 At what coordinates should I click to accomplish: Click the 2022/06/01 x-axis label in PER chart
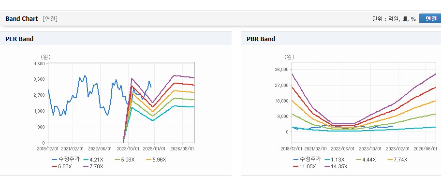click(x=101, y=148)
